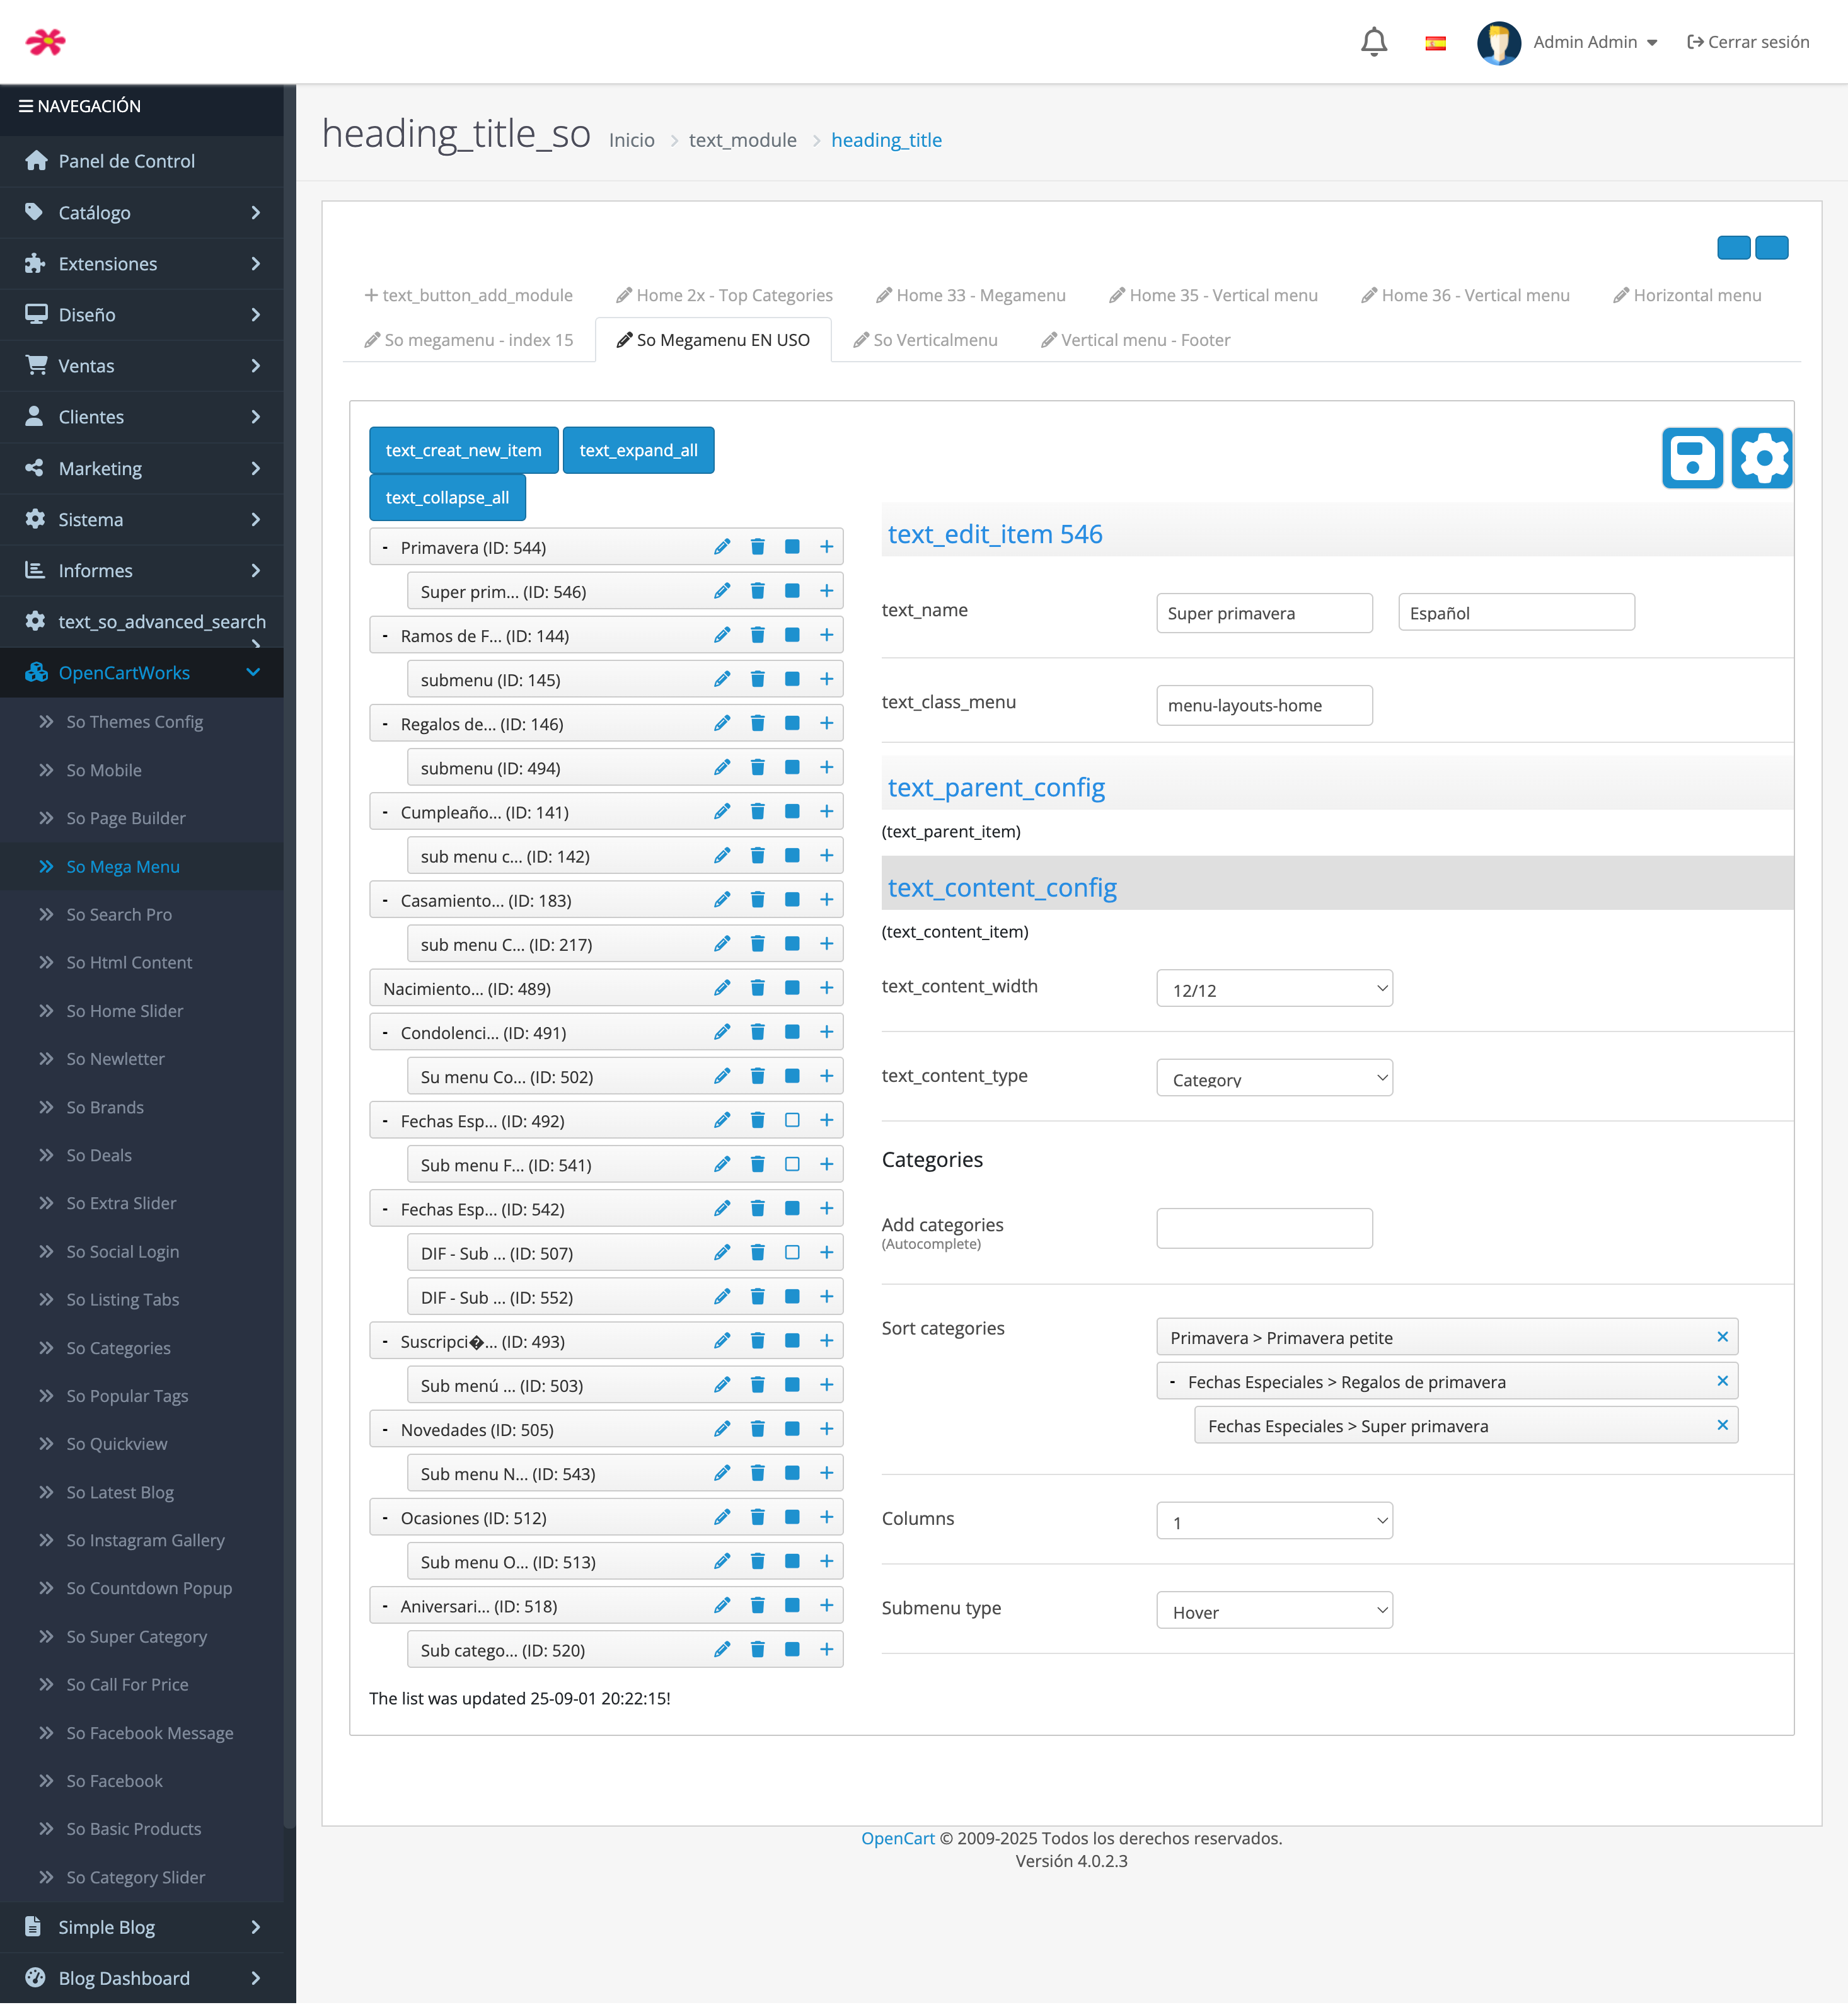Open the text_content_width dropdown

(1274, 989)
